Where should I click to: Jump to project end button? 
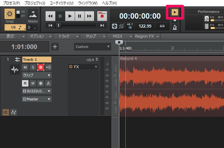pos(102,25)
